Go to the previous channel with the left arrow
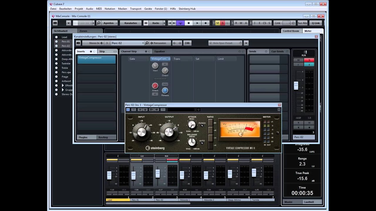Screen dimensions: 376x211 [x=174, y=43]
